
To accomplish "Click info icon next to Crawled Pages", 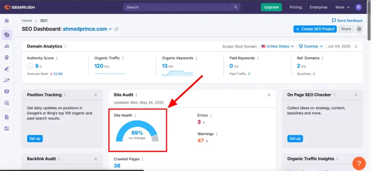I will click(x=142, y=159).
